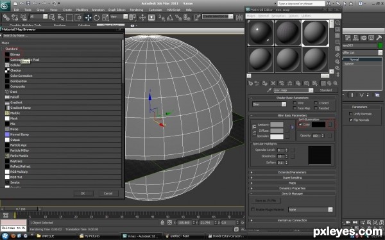Click Save icon in quick access toolbar
Viewport: 385px width, 240px height.
point(28,3)
